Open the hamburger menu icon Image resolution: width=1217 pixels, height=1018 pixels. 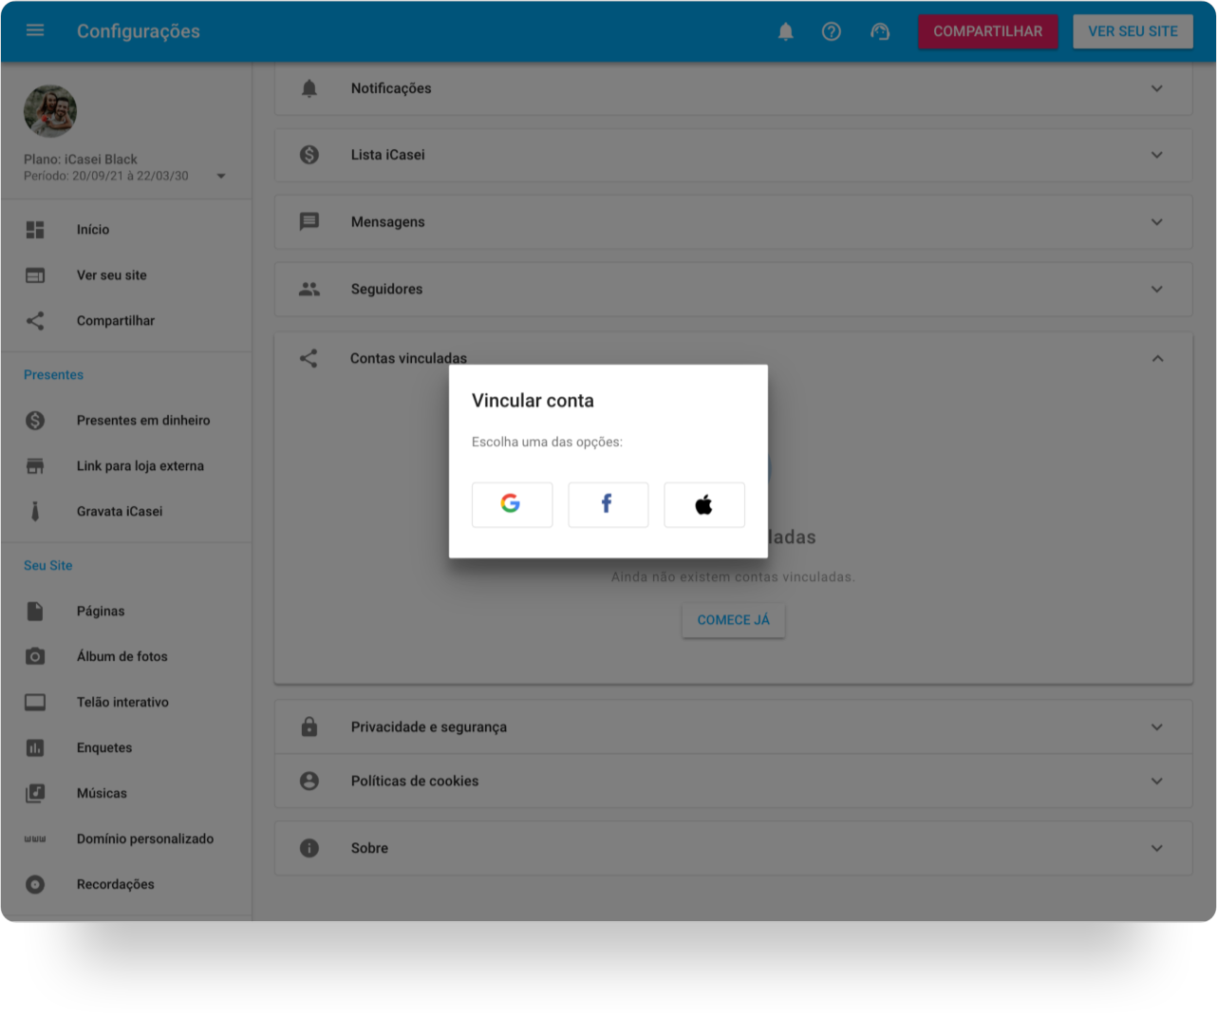click(x=35, y=30)
